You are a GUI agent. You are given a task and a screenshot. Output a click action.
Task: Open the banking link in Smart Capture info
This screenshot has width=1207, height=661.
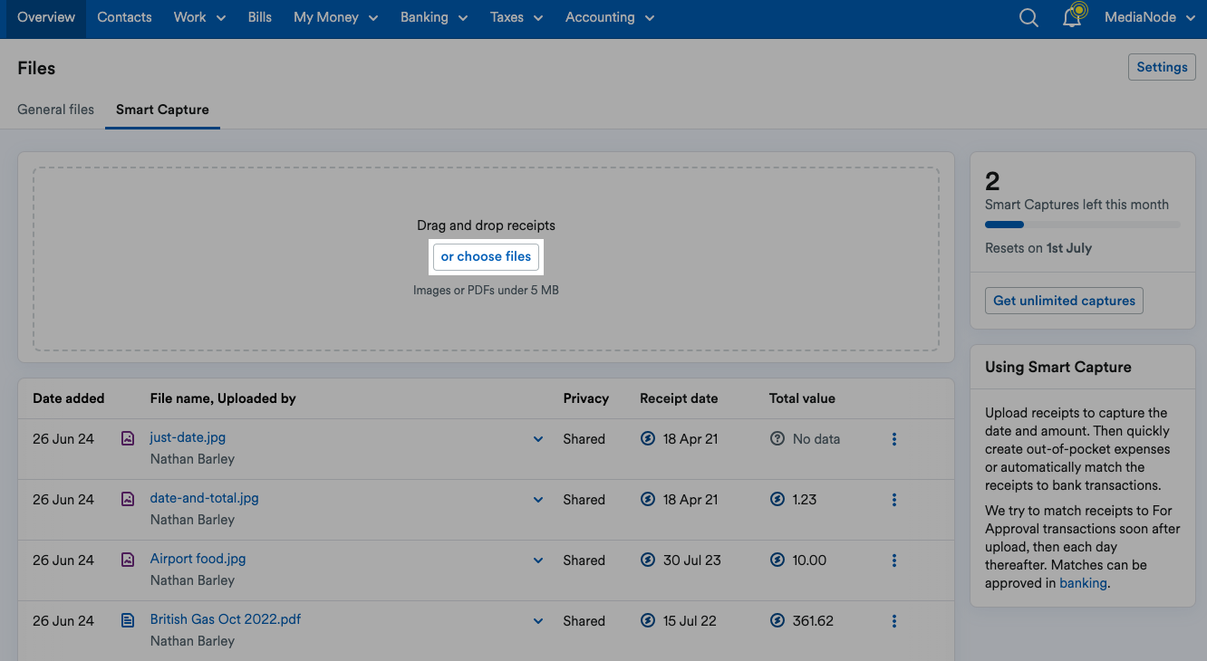1084,582
